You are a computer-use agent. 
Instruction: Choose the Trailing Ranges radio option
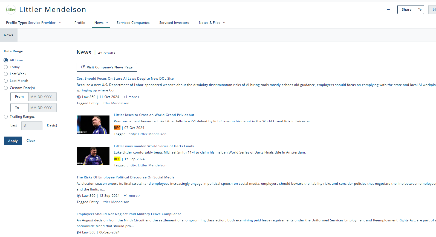click(6, 117)
